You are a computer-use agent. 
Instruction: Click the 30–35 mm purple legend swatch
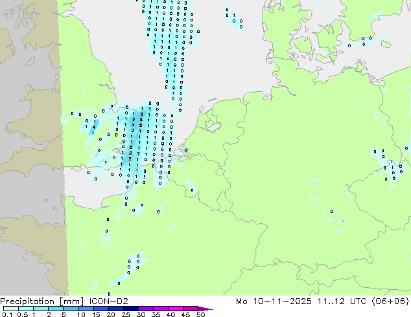[146, 309]
